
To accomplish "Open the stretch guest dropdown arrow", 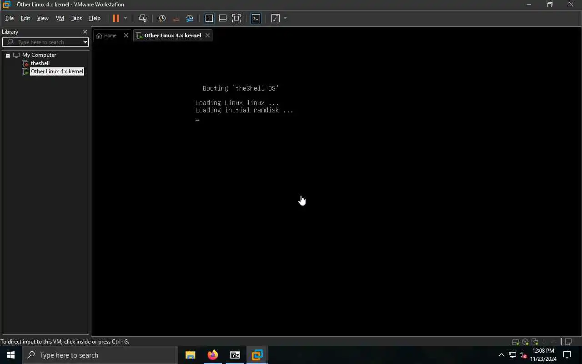I will click(x=285, y=18).
